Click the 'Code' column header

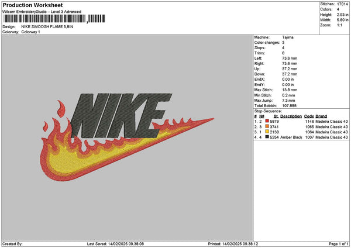pos(309,116)
